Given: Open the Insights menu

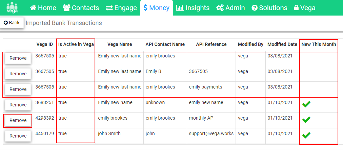Looking at the screenshot, I should pos(193,8).
